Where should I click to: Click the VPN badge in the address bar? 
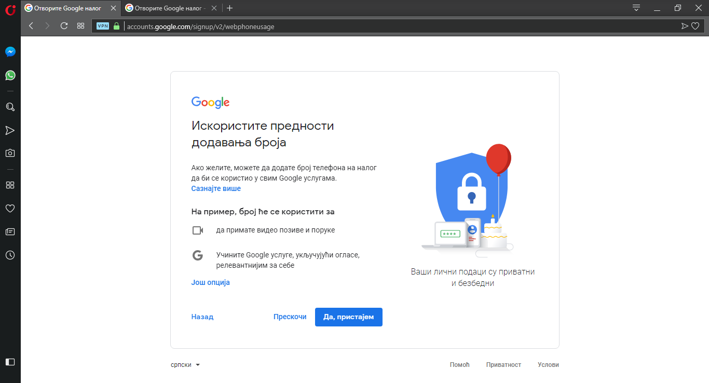[x=102, y=25]
